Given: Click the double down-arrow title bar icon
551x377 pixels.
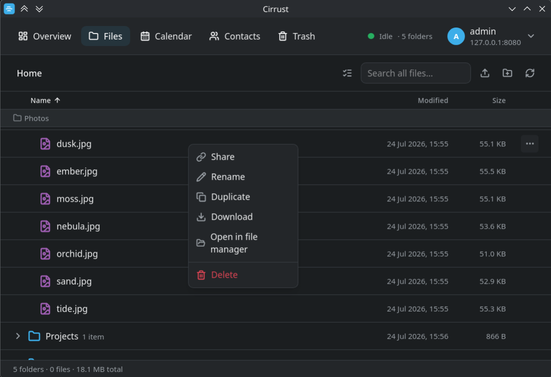Looking at the screenshot, I should (39, 9).
